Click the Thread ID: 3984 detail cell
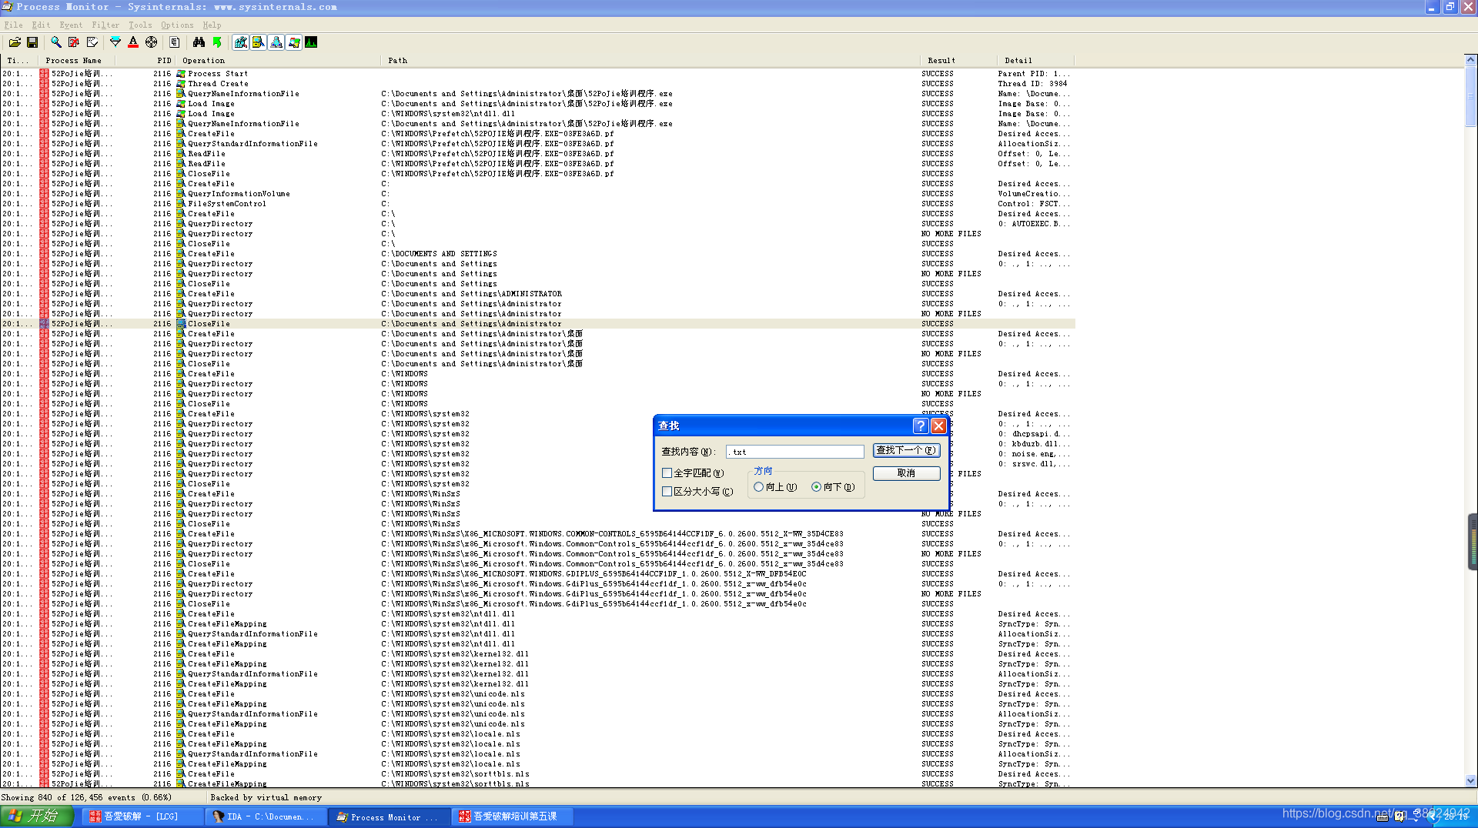Screen dimensions: 1478x828 (x=1033, y=84)
